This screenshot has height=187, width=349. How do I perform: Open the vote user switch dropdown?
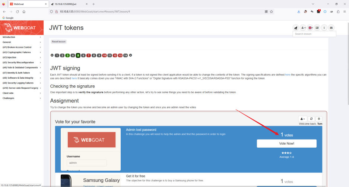[x=302, y=119]
